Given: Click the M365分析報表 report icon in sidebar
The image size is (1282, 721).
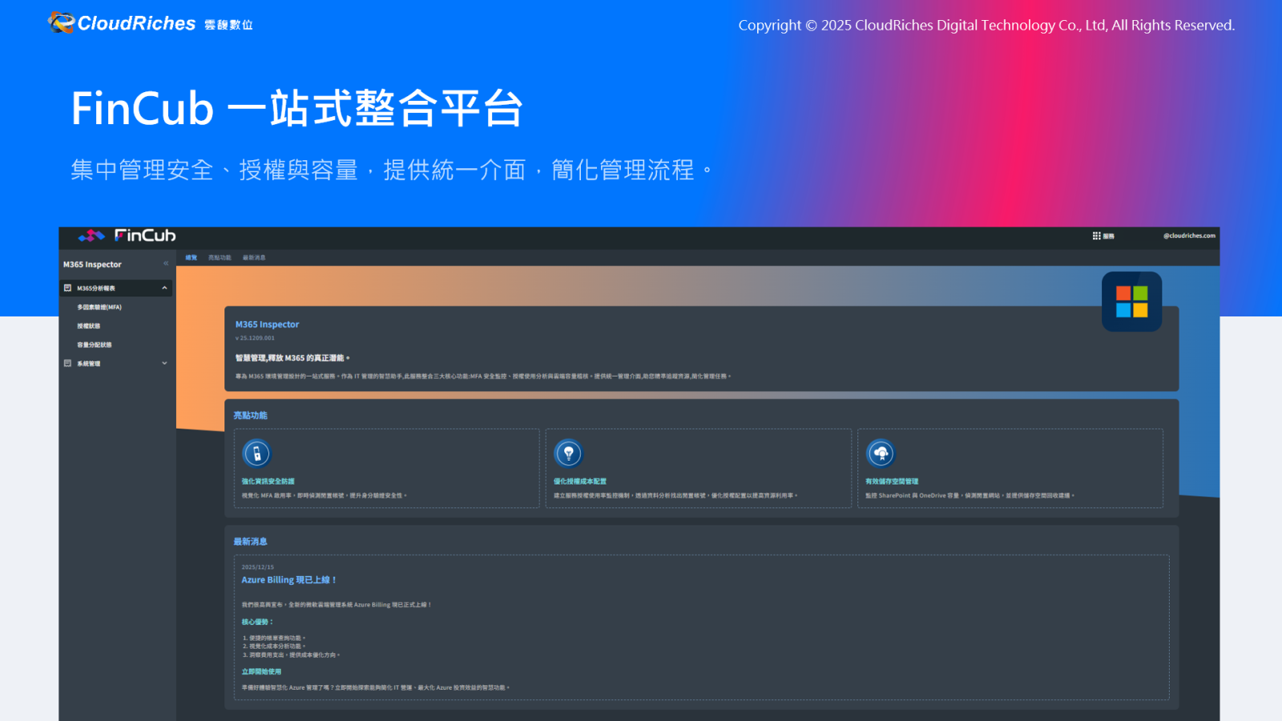Looking at the screenshot, I should pos(67,288).
